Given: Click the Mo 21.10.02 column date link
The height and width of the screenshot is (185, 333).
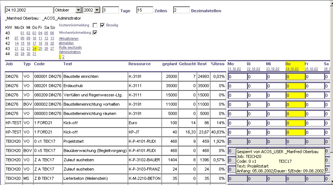Looking at the screenshot, I should pos(234,69).
